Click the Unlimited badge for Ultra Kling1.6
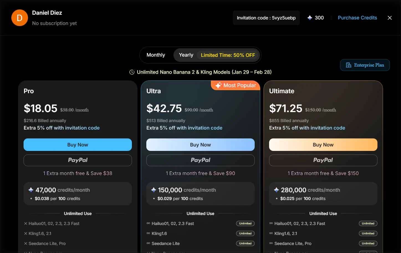 pyautogui.click(x=245, y=233)
